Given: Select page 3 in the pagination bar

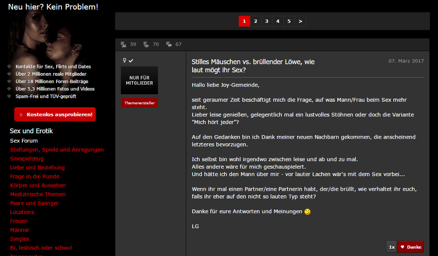Looking at the screenshot, I should point(266,21).
